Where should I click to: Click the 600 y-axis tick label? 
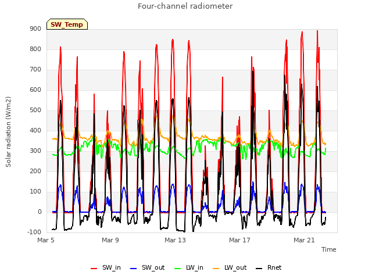(35, 90)
